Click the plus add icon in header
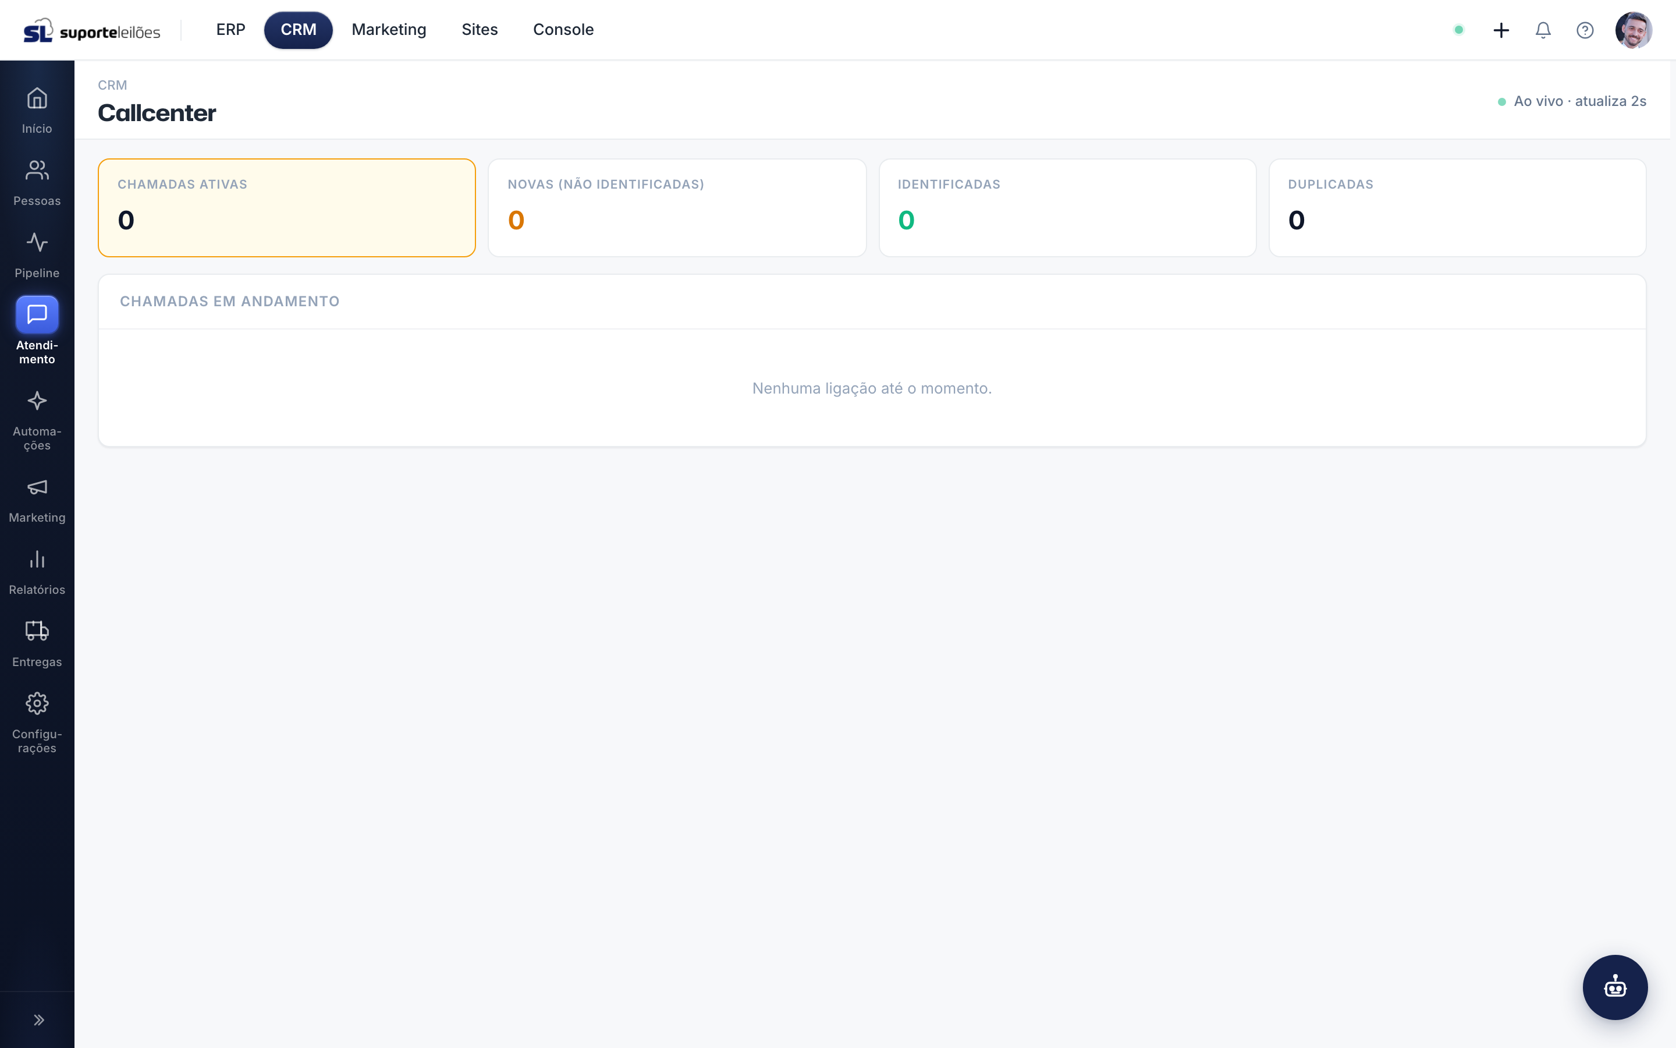1676x1048 pixels. (x=1501, y=30)
